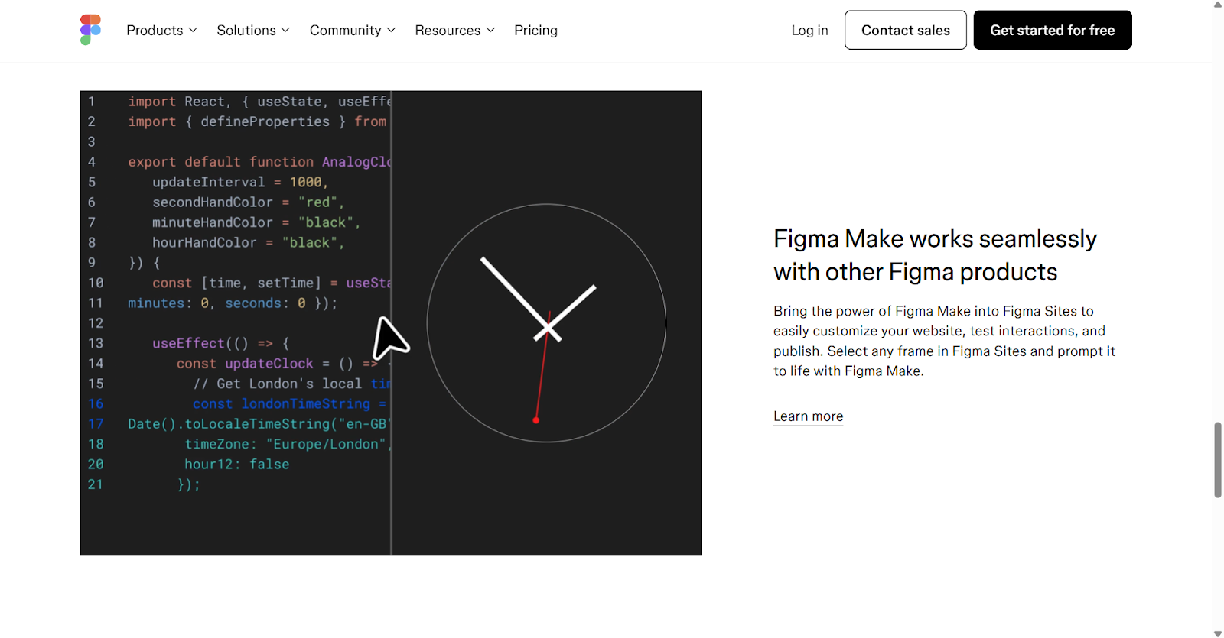Click code line 'minuteHandColor = "black"'
Screen dimensions: 1224x638
tap(256, 222)
